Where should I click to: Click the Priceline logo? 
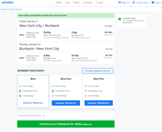pyautogui.click(x=8, y=2)
